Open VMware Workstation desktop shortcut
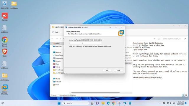This screenshot has height=106, width=189. (5, 89)
